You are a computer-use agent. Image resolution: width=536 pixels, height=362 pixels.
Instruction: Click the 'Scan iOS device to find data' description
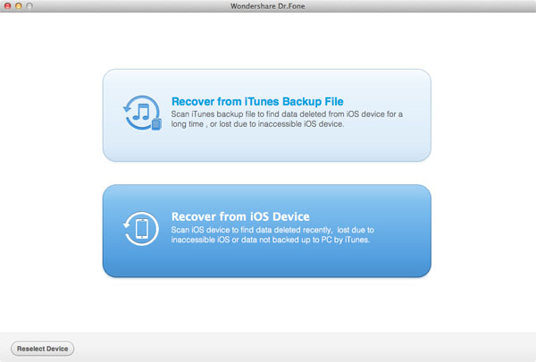pyautogui.click(x=272, y=234)
